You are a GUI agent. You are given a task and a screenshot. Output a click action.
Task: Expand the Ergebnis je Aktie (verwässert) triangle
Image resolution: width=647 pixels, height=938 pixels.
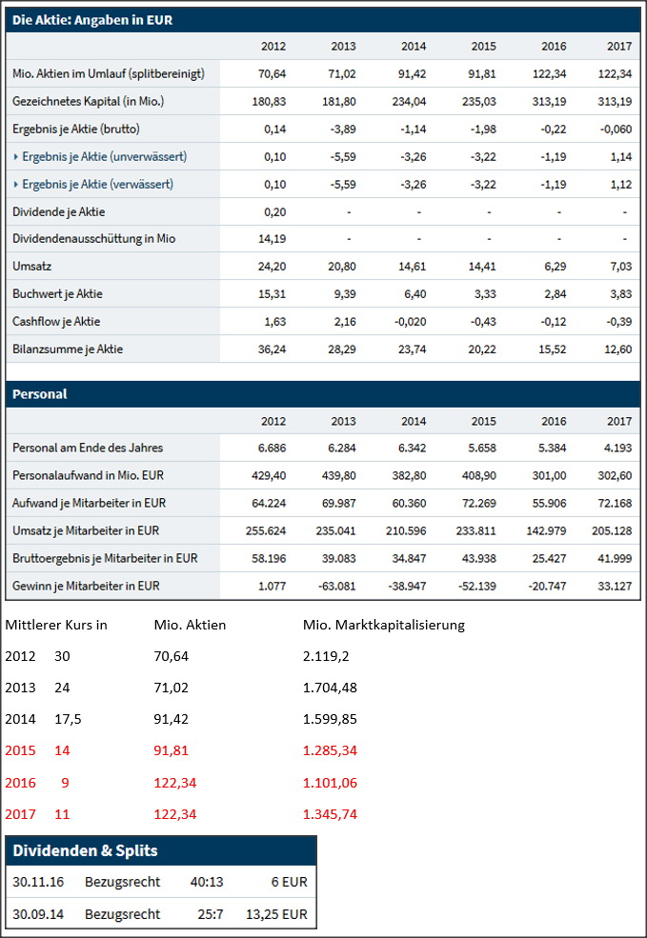[16, 184]
